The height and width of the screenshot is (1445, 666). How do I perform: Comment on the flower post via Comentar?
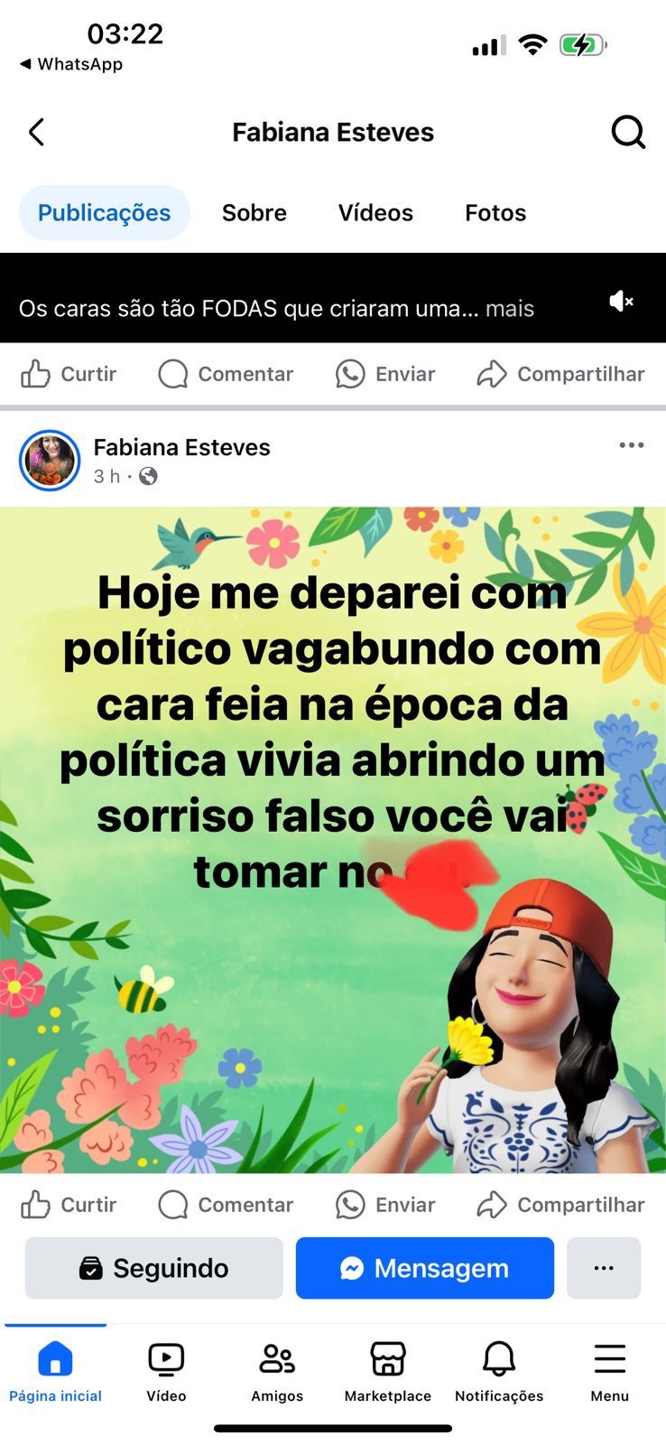(x=226, y=1205)
